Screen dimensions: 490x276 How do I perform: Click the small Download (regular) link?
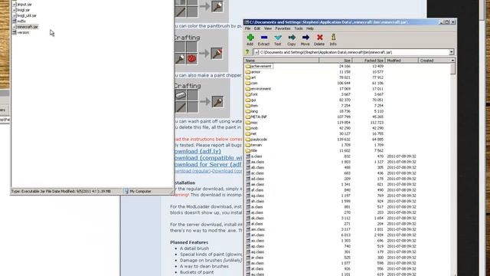(x=192, y=171)
